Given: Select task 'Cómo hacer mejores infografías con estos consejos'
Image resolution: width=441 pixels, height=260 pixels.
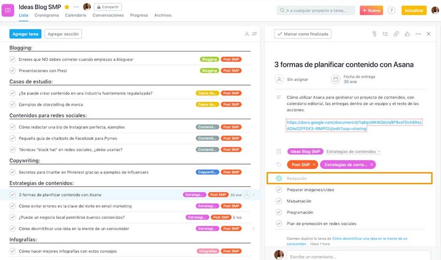Looking at the screenshot, I should pos(68,251).
